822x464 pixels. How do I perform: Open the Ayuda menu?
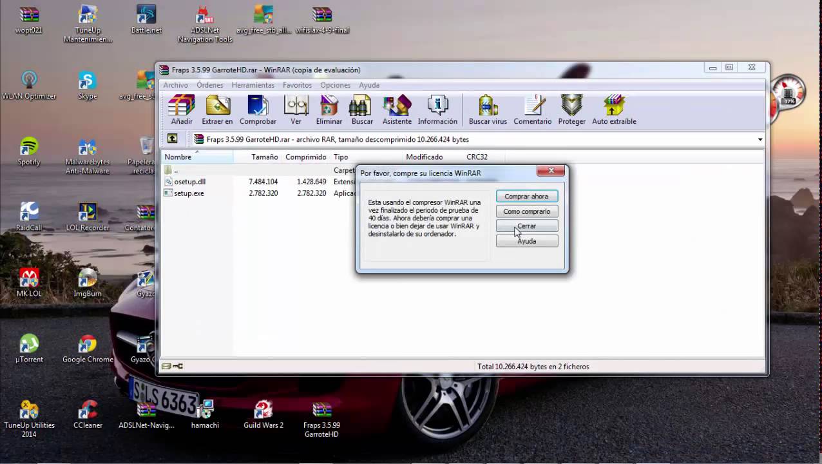point(369,85)
